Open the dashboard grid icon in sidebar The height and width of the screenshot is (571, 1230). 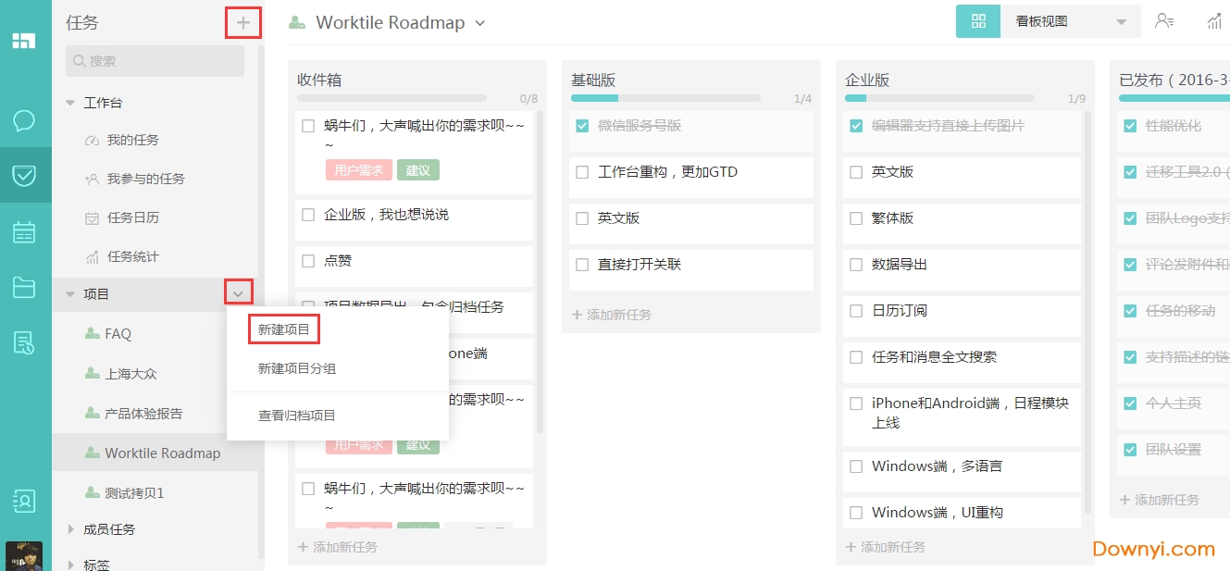25,41
